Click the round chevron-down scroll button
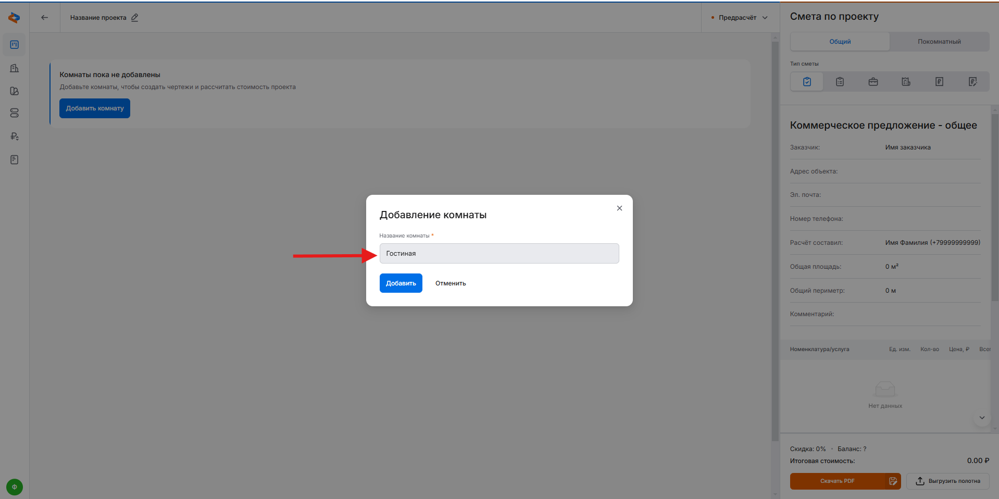Screen dimensions: 999x499 tap(981, 418)
